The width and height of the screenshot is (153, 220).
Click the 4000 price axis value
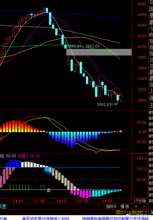point(142,47)
